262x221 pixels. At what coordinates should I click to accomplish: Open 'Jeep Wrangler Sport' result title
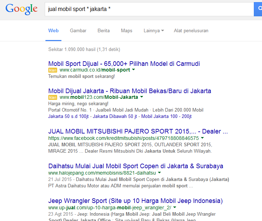coord(135,201)
